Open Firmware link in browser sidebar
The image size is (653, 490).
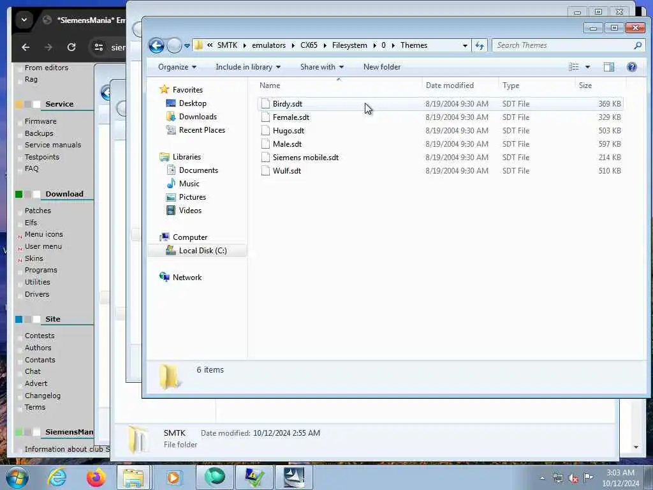click(x=40, y=121)
